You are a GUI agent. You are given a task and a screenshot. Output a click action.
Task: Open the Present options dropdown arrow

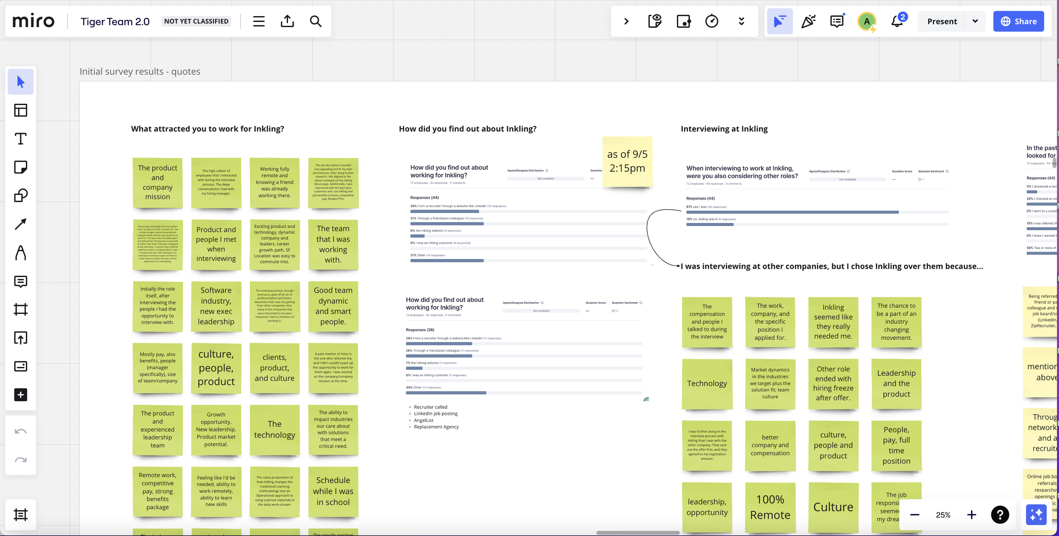[x=975, y=21]
